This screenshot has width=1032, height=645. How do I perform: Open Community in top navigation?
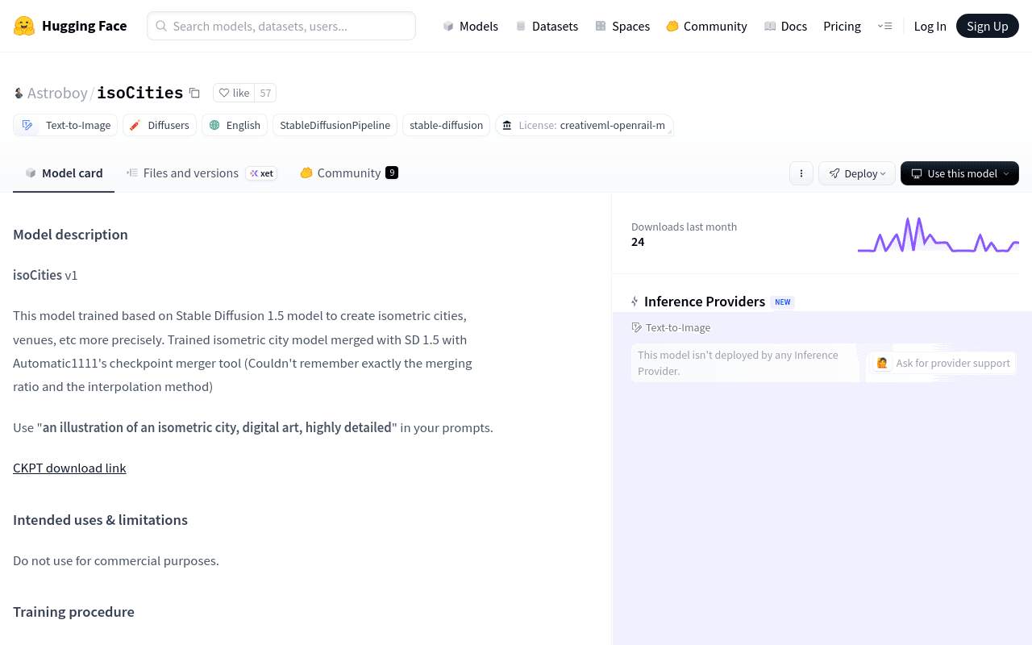[706, 26]
